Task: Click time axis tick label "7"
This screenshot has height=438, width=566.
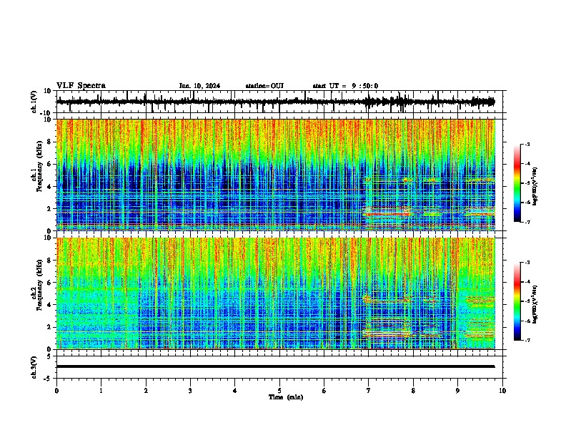Action: click(369, 391)
